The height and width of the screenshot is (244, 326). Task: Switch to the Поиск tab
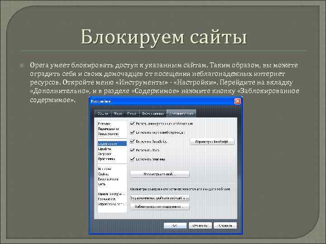tap(132, 114)
